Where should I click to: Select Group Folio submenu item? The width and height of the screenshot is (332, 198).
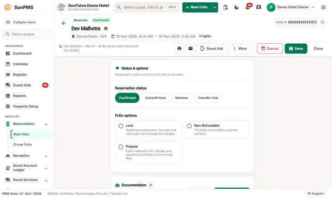pyautogui.click(x=31, y=144)
